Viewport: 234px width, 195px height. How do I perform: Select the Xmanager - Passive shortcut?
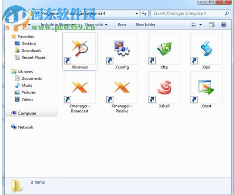pos(122,93)
